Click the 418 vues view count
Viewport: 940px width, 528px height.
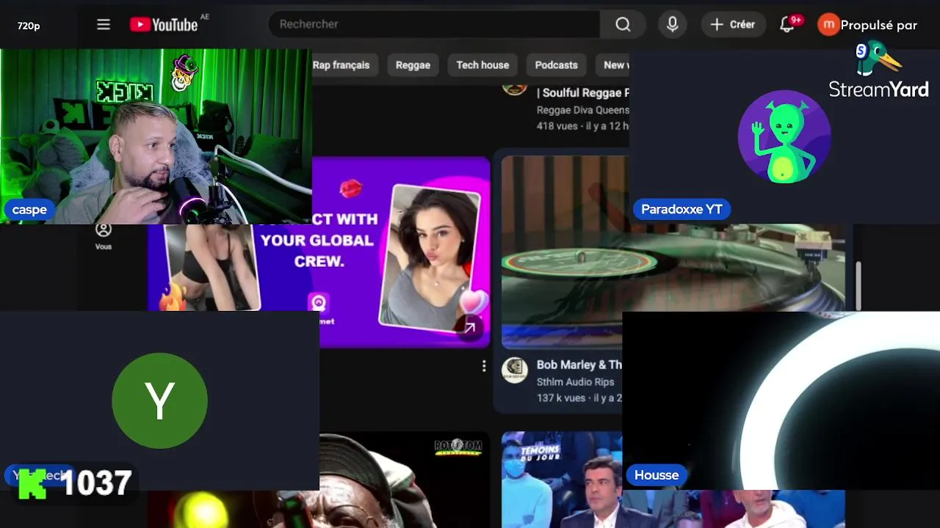[x=557, y=126]
